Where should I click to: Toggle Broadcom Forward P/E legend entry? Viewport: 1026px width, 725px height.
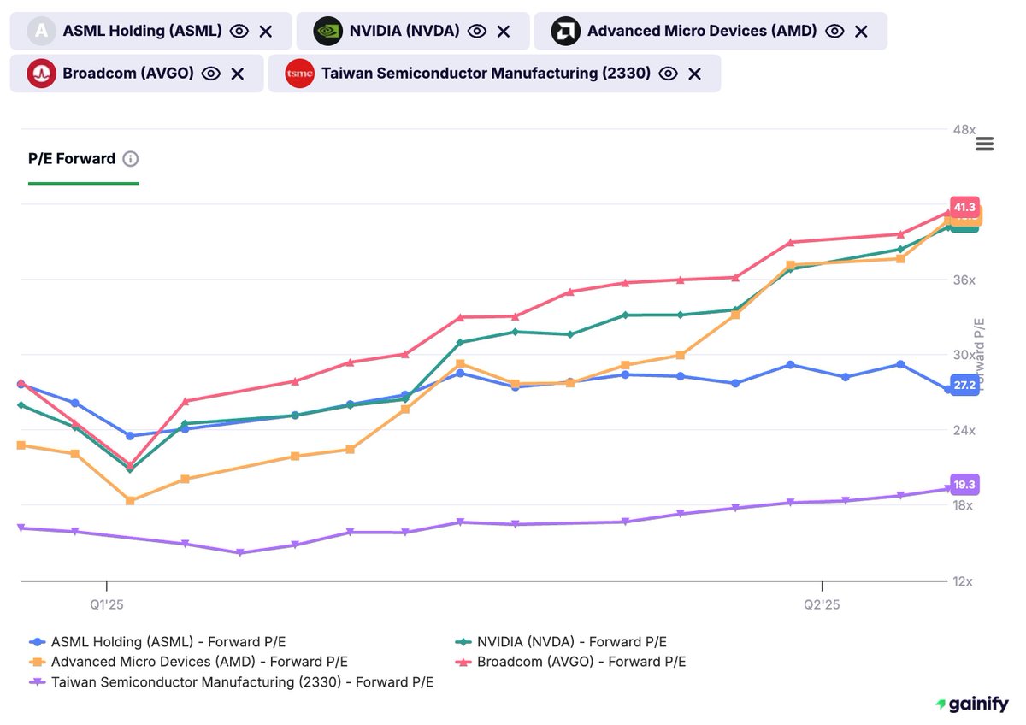(569, 662)
